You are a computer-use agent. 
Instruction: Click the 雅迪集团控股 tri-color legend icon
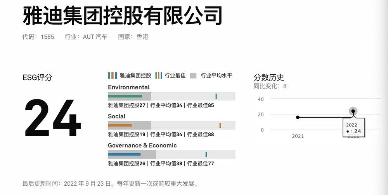pyautogui.click(x=112, y=75)
